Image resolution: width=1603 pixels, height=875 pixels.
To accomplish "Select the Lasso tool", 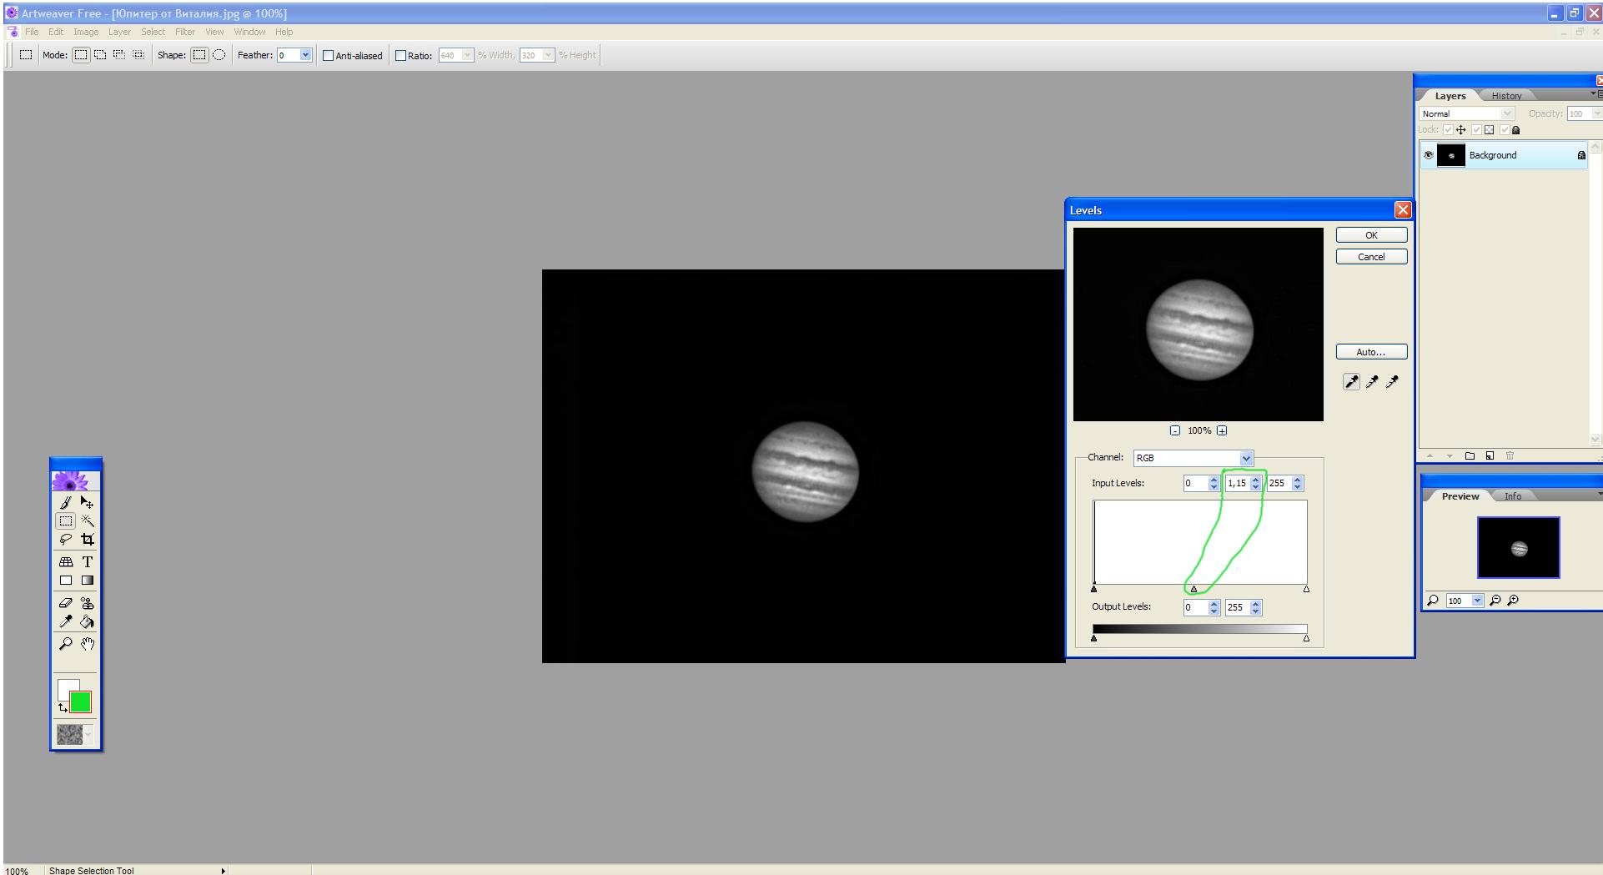I will (x=65, y=540).
